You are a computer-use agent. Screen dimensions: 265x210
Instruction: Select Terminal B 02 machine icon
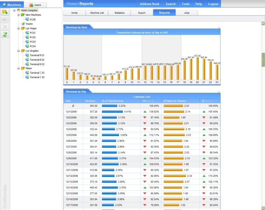click(27, 60)
